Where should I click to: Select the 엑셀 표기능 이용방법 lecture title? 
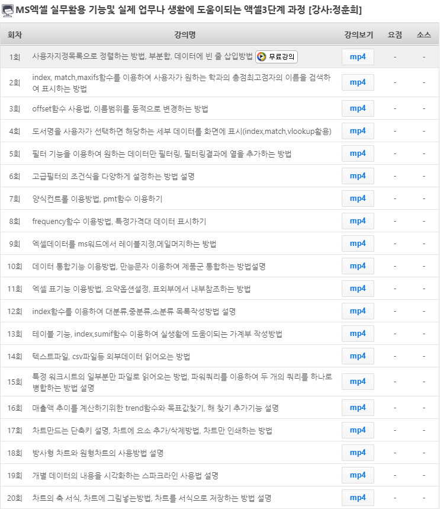[141, 289]
